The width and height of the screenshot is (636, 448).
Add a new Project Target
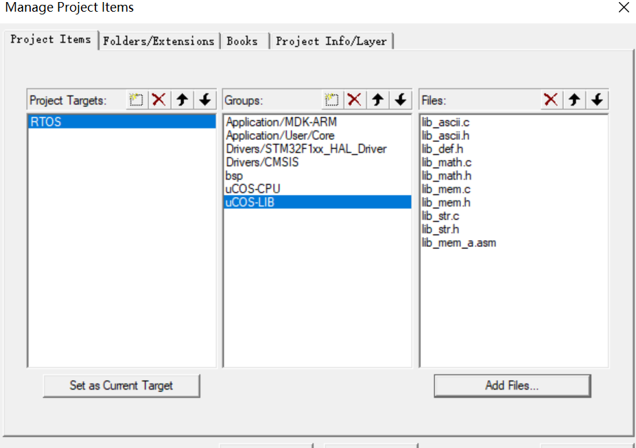pos(137,99)
